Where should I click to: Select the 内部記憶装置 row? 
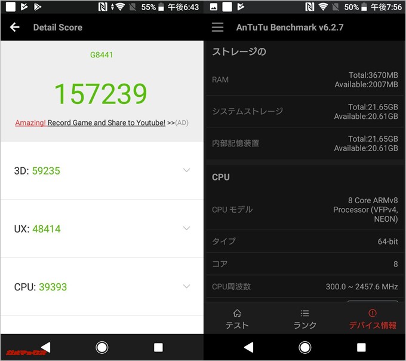tap(304, 143)
